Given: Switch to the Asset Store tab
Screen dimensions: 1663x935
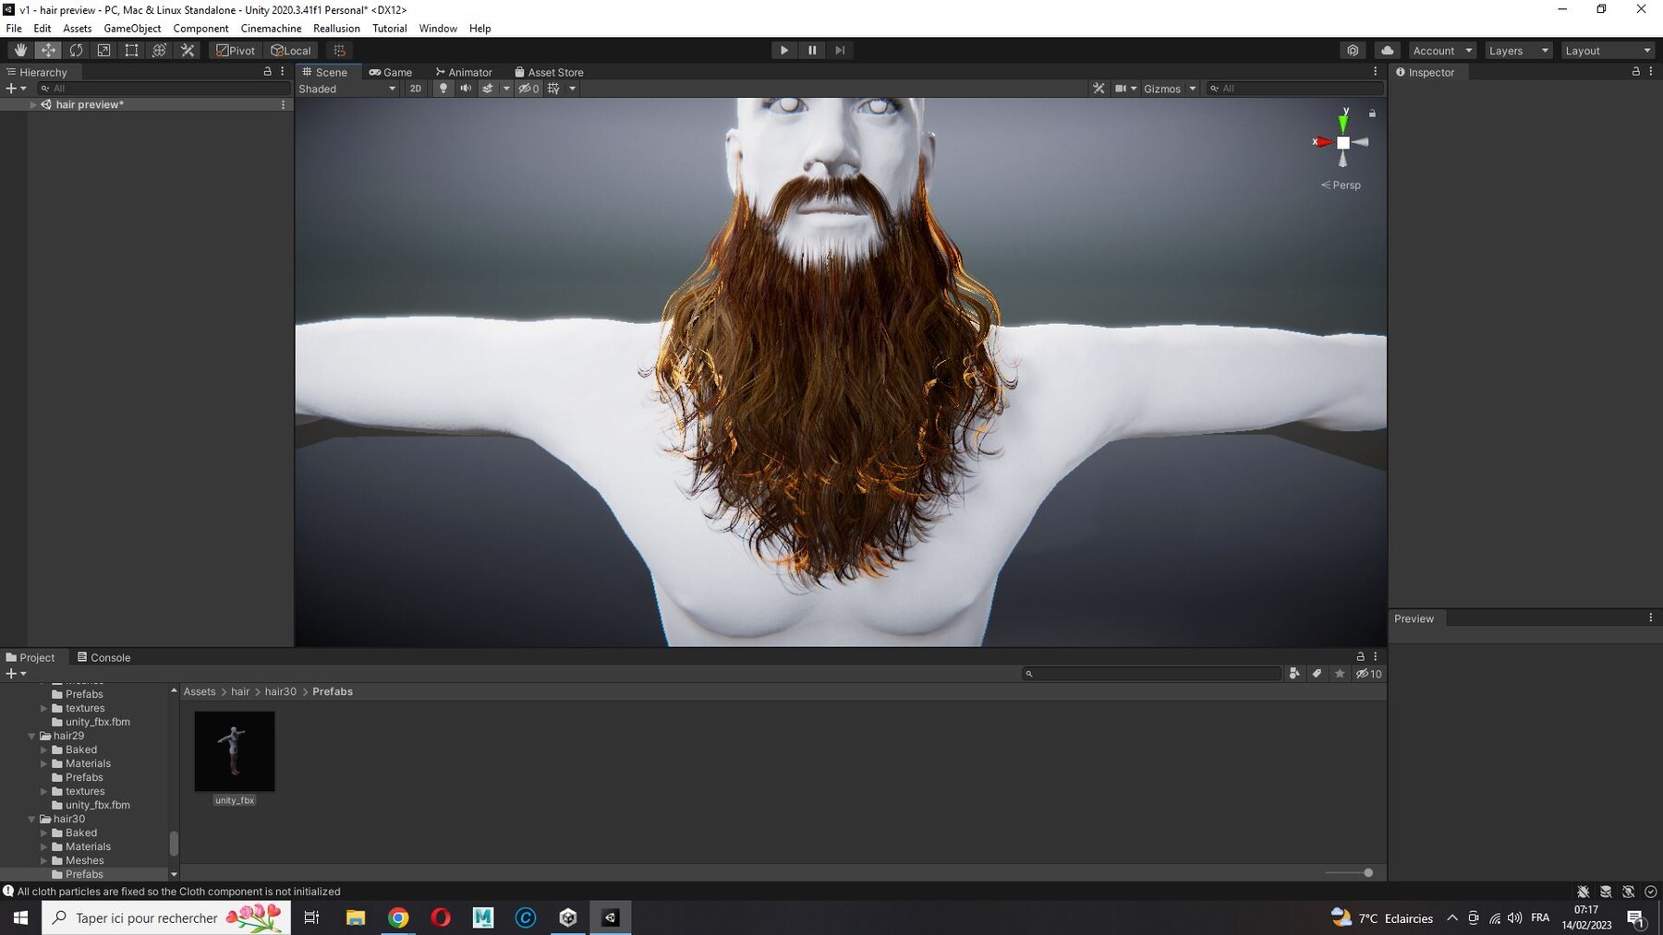Looking at the screenshot, I should [549, 72].
